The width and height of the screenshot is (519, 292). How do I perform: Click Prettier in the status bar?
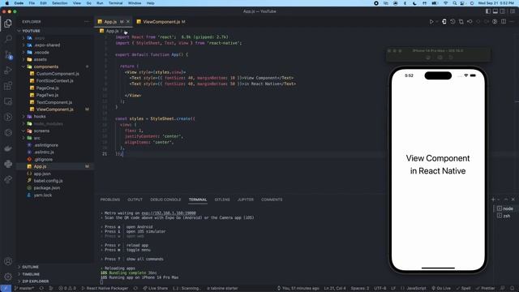486,289
